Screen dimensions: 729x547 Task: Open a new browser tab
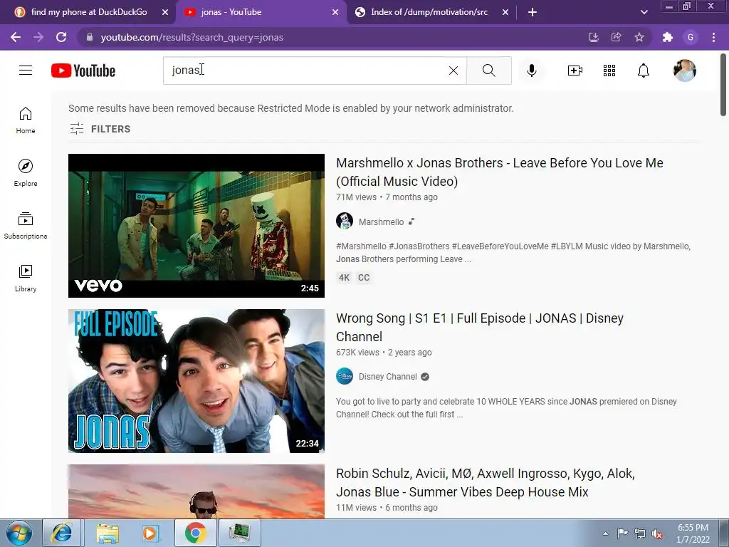tap(533, 12)
